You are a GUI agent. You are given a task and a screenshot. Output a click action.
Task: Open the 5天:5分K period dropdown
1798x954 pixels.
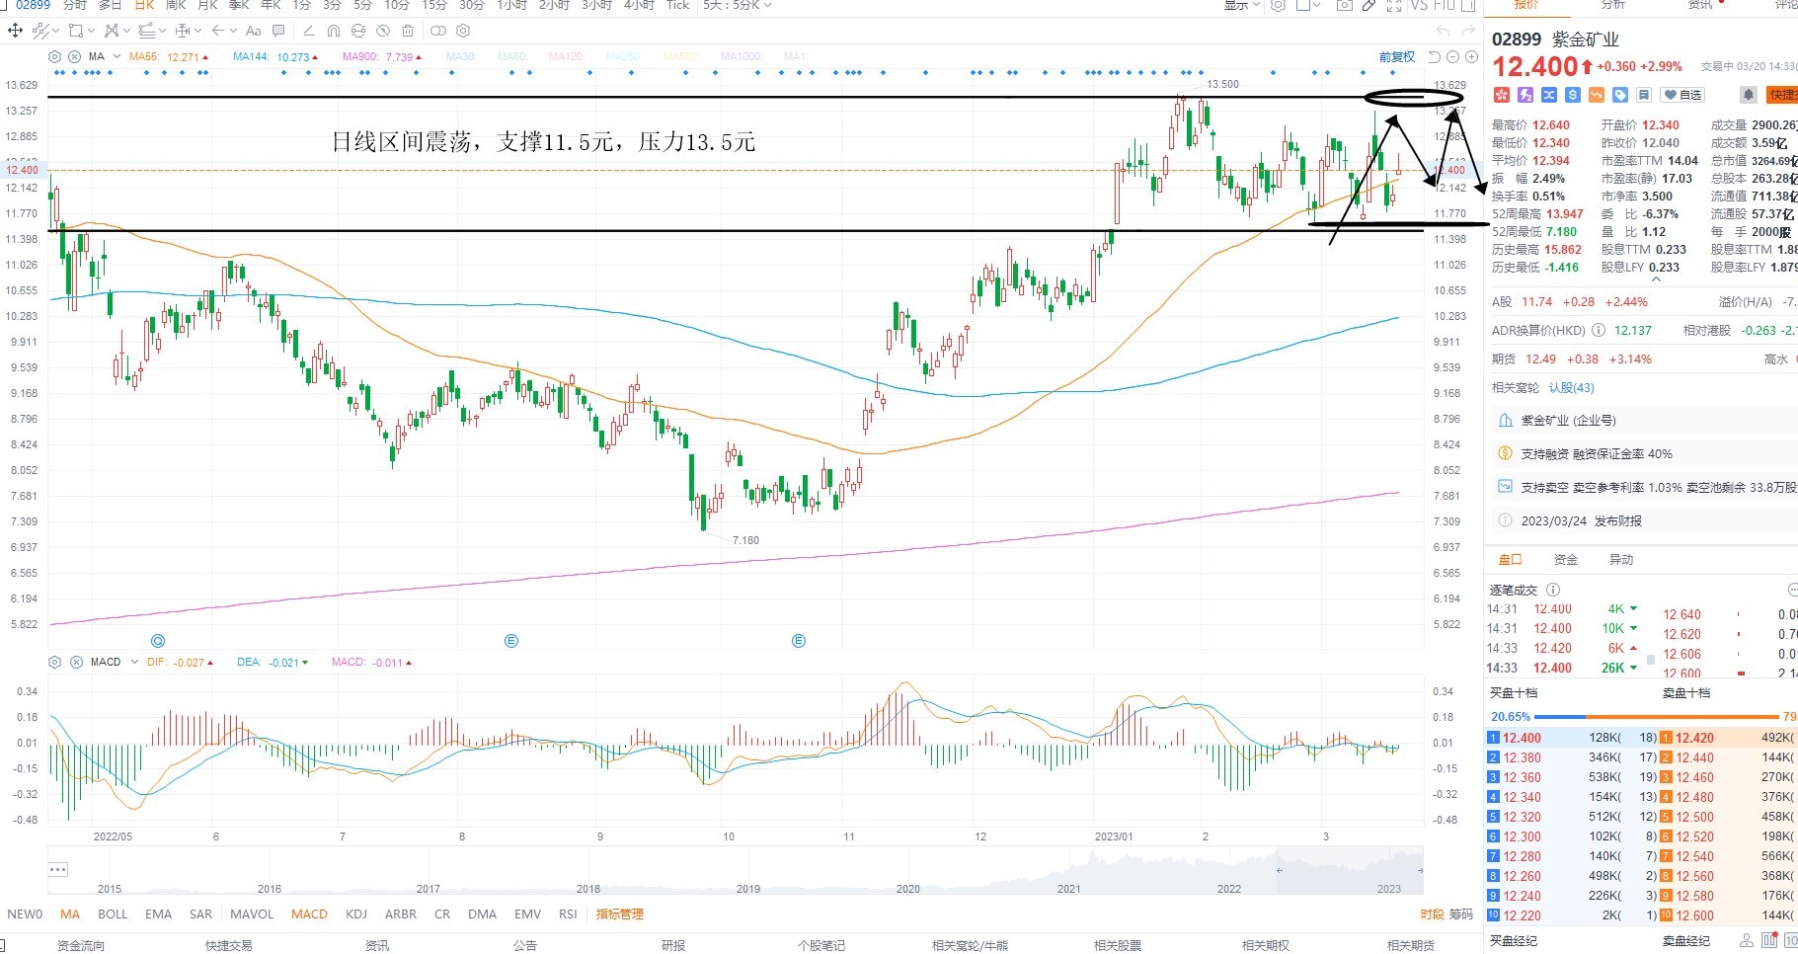point(737,5)
